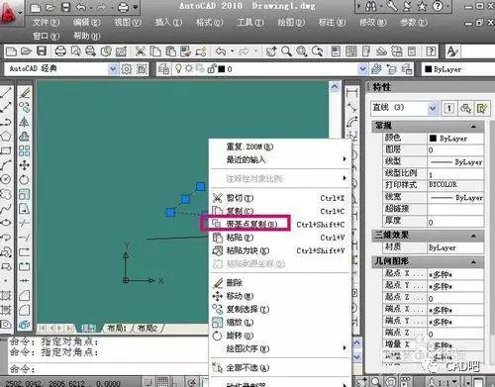
Task: Select the Rectangle tool in the draw toolbar
Action: (6, 150)
